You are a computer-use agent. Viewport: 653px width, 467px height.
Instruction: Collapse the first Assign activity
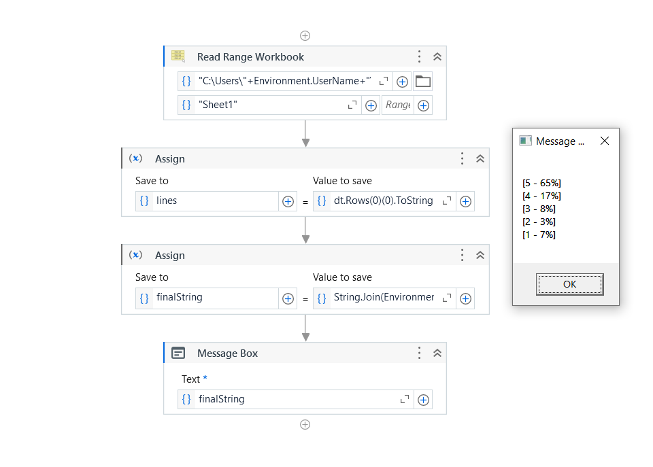click(480, 158)
